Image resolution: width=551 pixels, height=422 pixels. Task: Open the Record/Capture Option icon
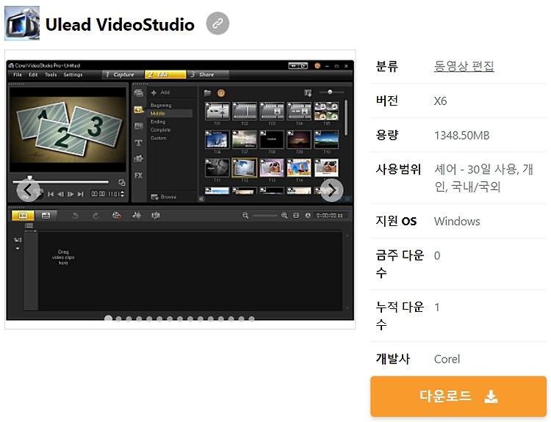click(116, 215)
